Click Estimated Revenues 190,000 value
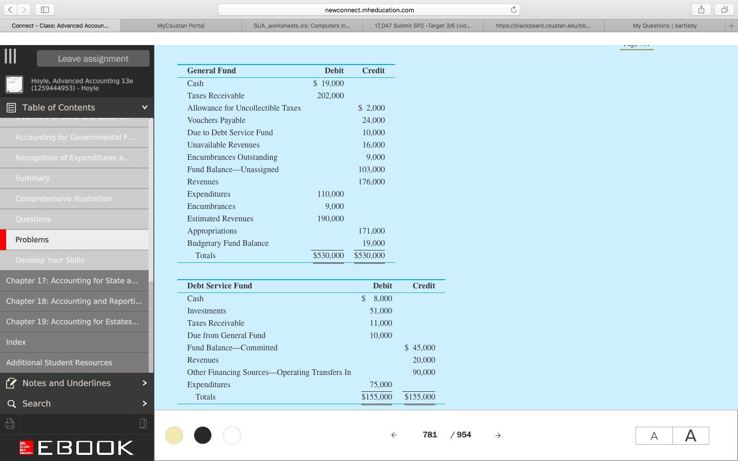Screen dimensions: 738x461 (x=331, y=219)
